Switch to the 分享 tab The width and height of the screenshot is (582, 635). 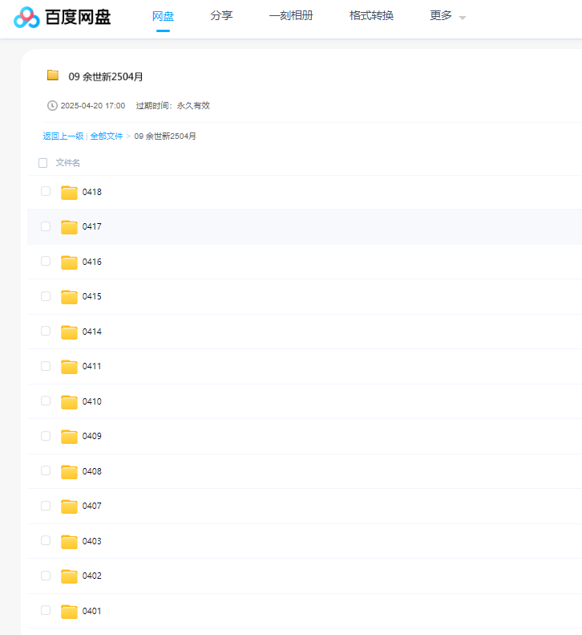221,16
